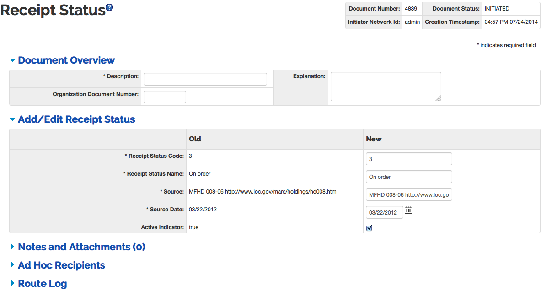The width and height of the screenshot is (541, 291).
Task: Click the admin initiator network id
Action: tap(412, 22)
